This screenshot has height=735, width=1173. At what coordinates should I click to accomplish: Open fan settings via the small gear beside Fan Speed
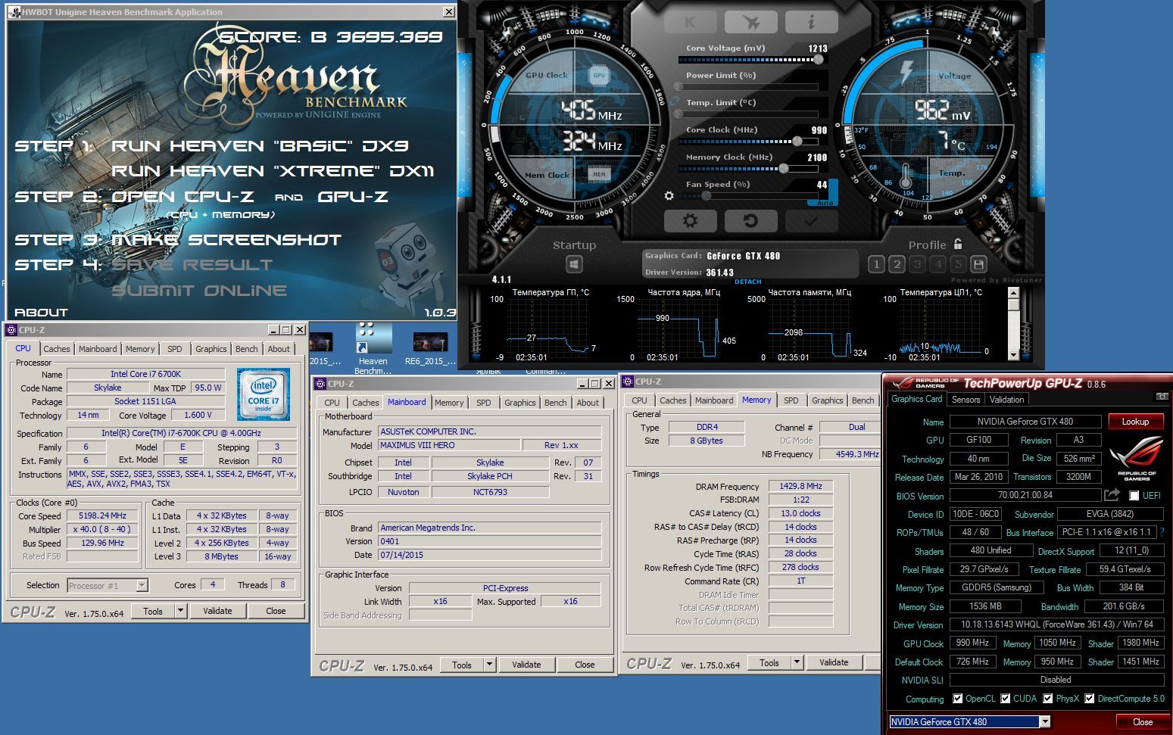669,195
